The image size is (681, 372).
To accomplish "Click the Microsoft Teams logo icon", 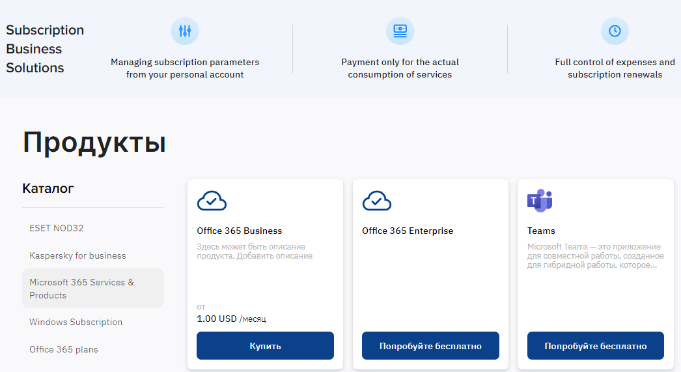I will point(540,201).
